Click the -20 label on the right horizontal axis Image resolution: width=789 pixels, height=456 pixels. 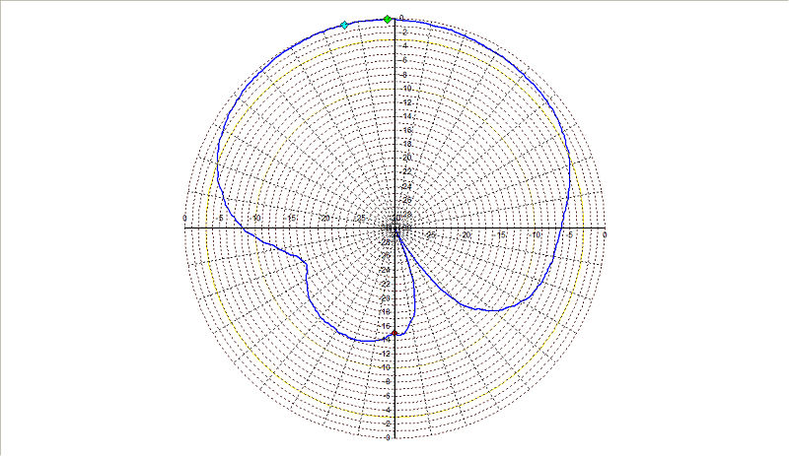click(x=466, y=234)
